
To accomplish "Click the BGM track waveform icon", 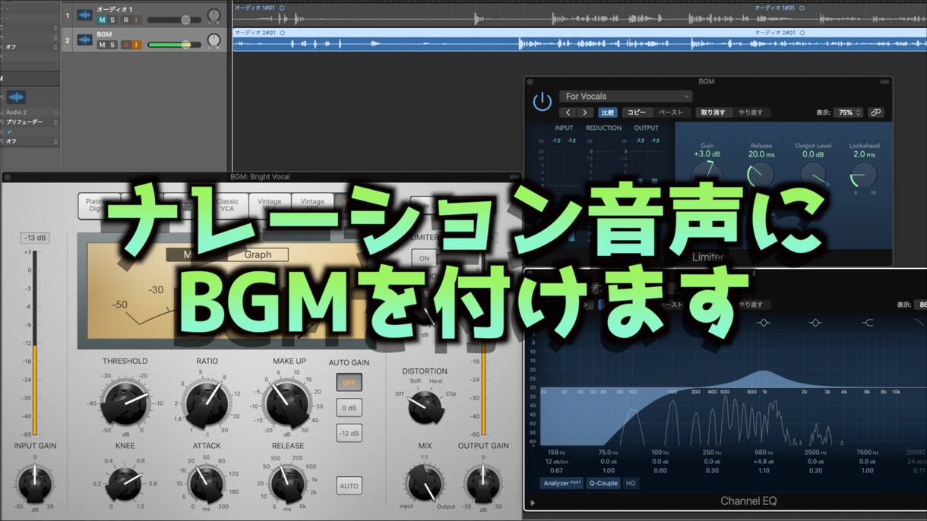I will tap(84, 40).
